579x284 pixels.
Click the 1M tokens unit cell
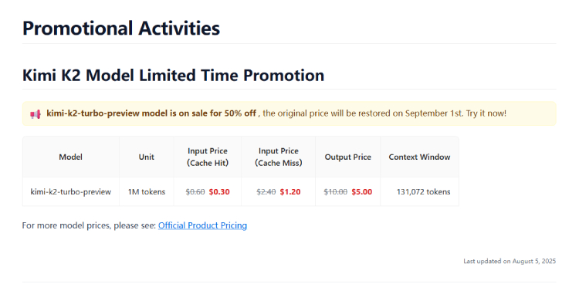147,192
